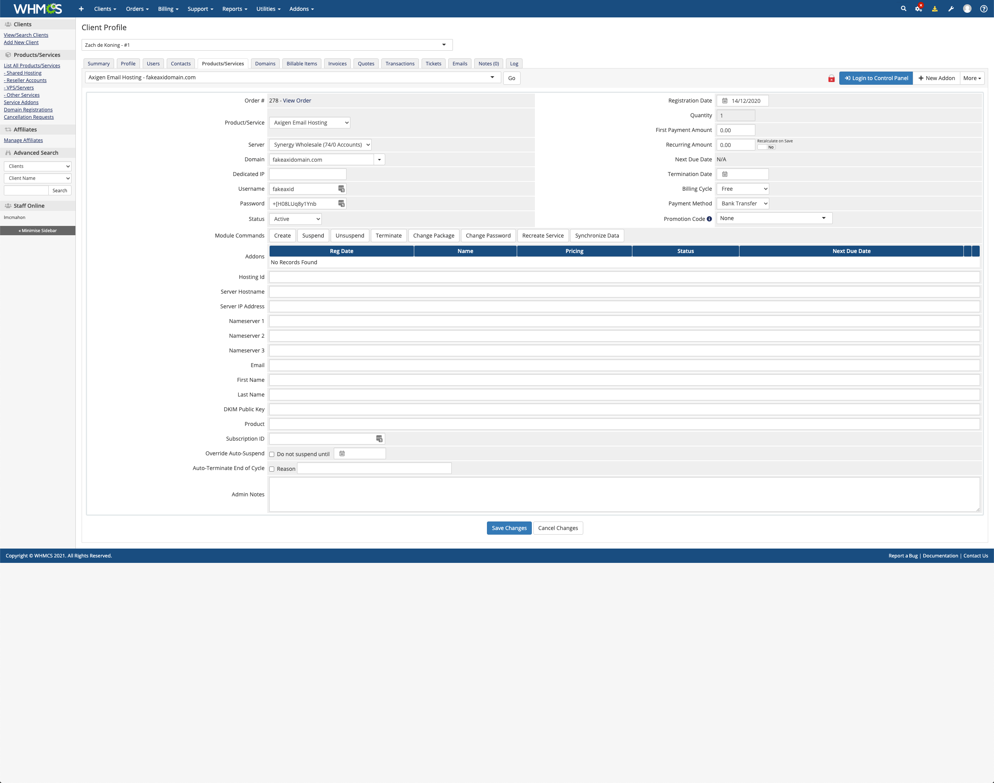Enable Auto-Terminate End of Cycle checkbox

272,469
